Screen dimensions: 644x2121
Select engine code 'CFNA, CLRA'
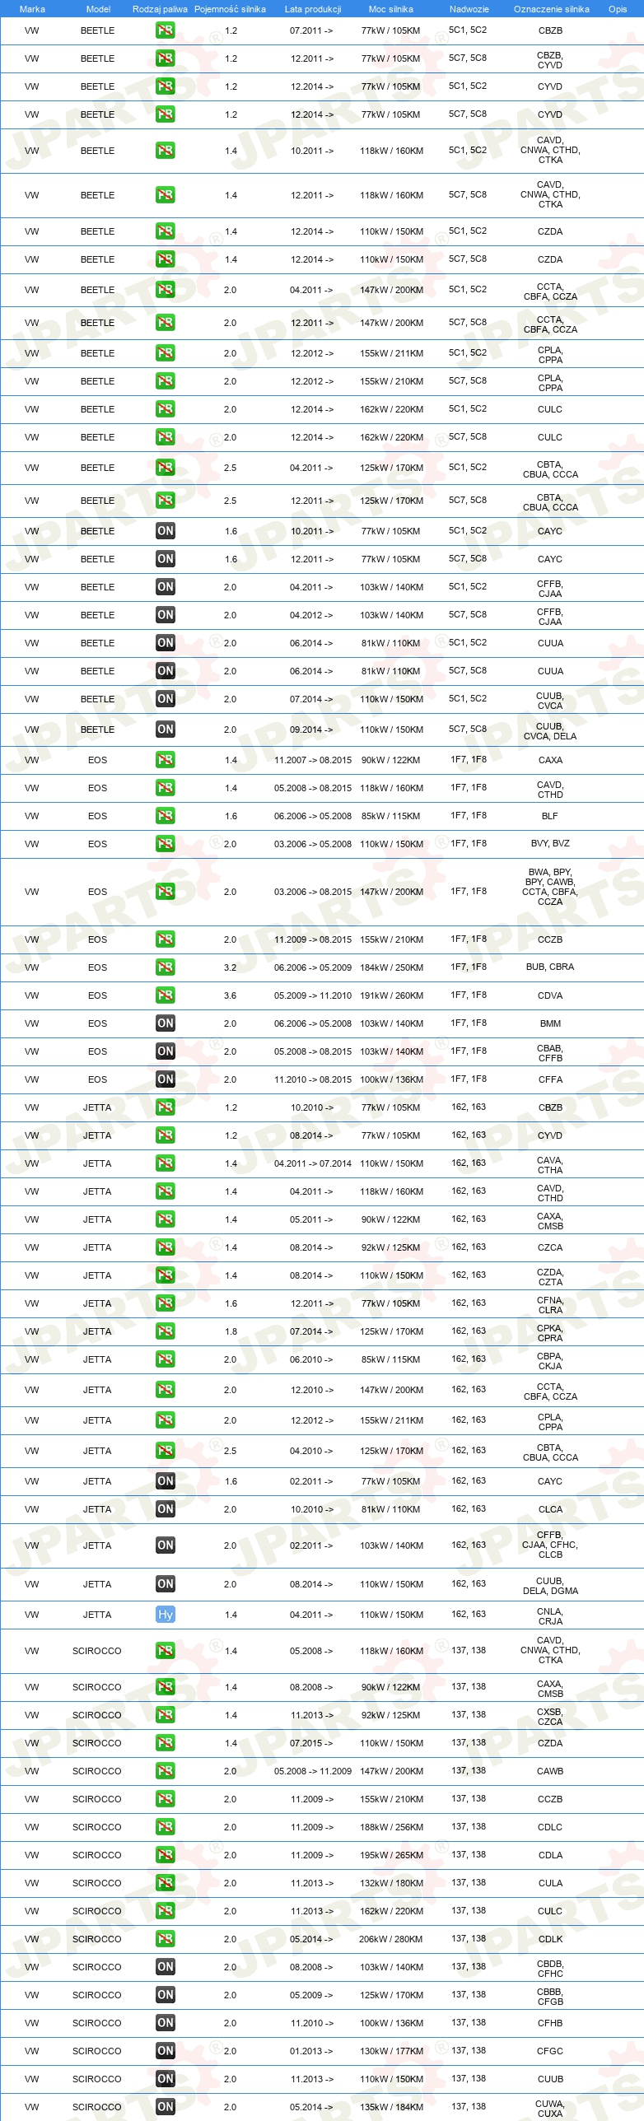coord(550,1304)
